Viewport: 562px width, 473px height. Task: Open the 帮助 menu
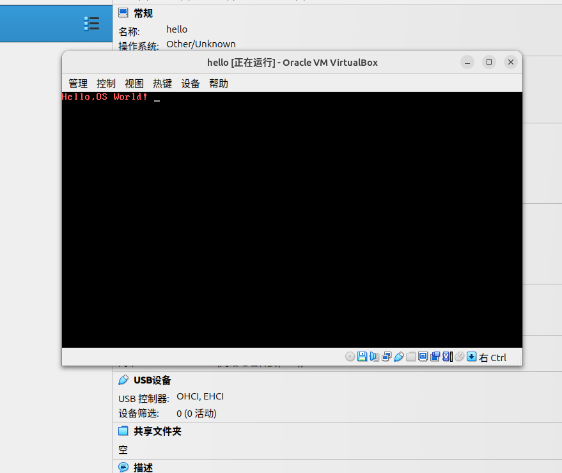[219, 83]
